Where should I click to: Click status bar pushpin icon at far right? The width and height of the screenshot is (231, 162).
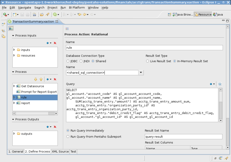pos(226,158)
